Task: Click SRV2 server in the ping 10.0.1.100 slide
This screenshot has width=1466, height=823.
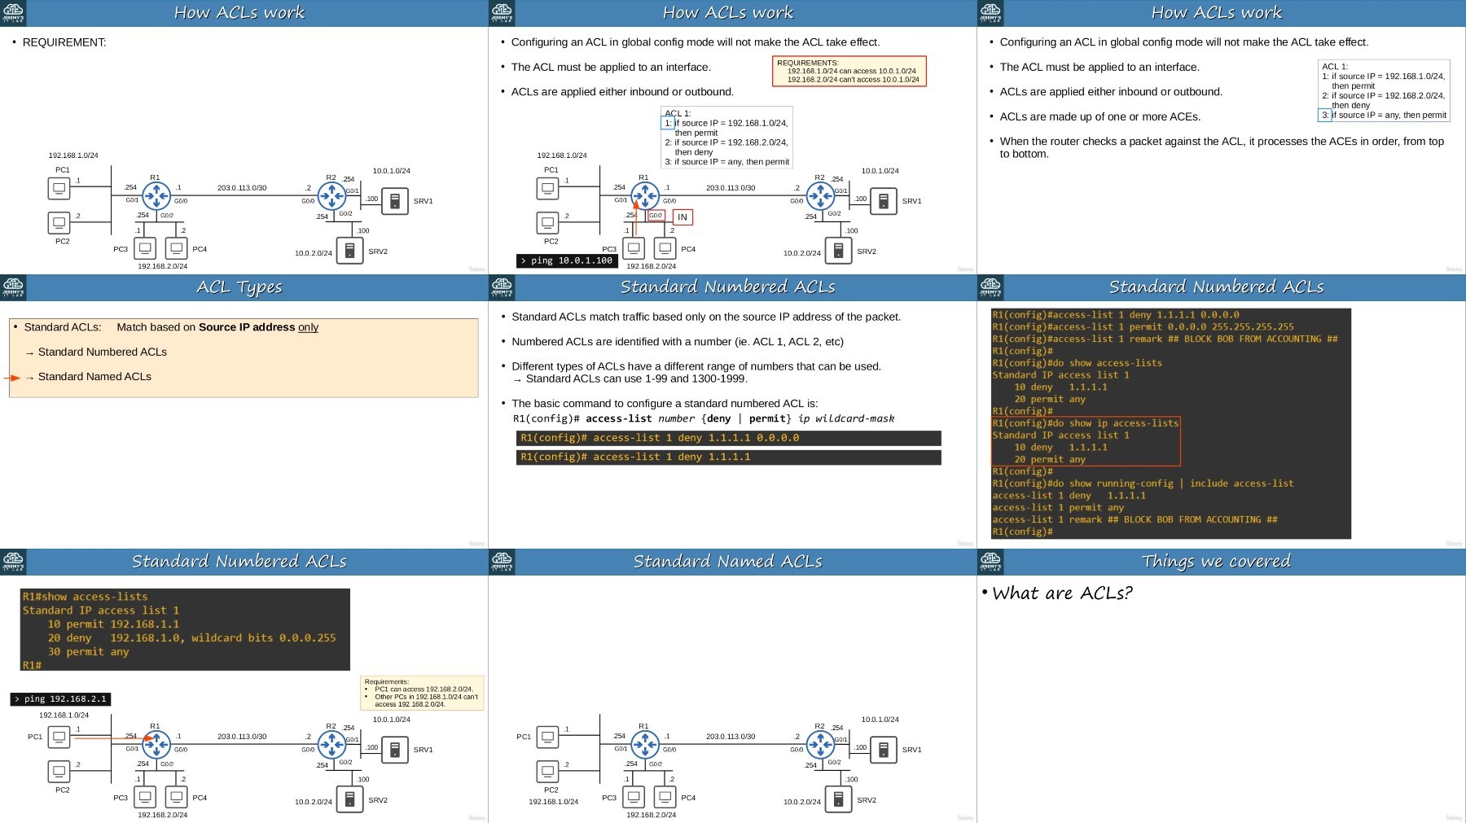Action: tap(838, 250)
